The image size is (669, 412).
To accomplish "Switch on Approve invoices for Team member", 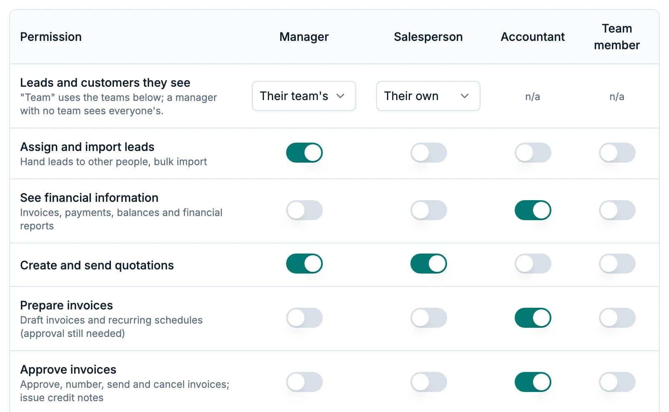I will (x=617, y=382).
